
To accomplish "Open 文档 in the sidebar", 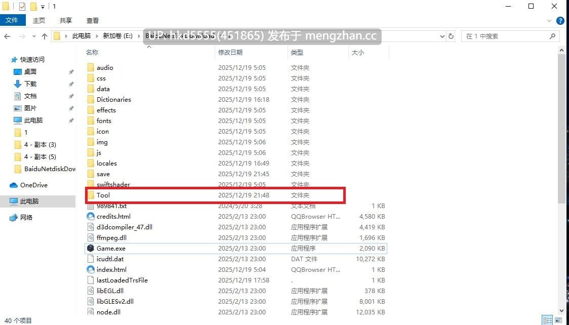I will pos(30,96).
